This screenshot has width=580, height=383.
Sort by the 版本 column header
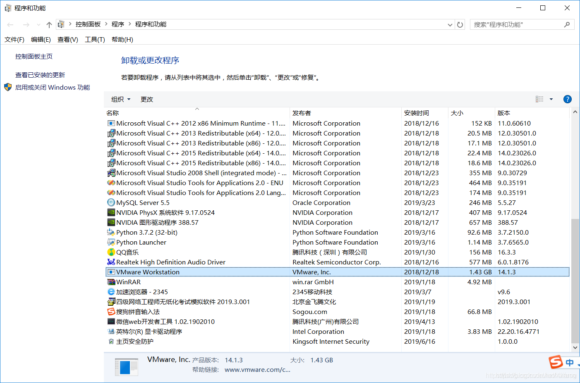pos(532,113)
